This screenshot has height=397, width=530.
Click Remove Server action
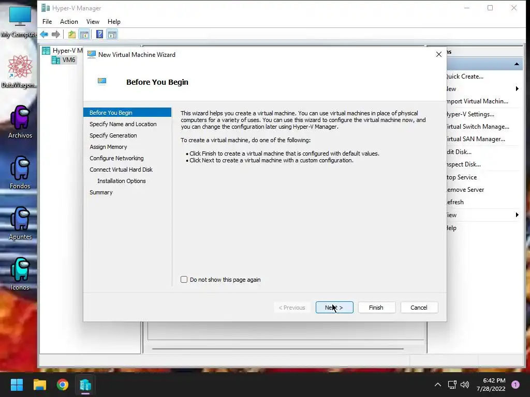click(x=465, y=190)
